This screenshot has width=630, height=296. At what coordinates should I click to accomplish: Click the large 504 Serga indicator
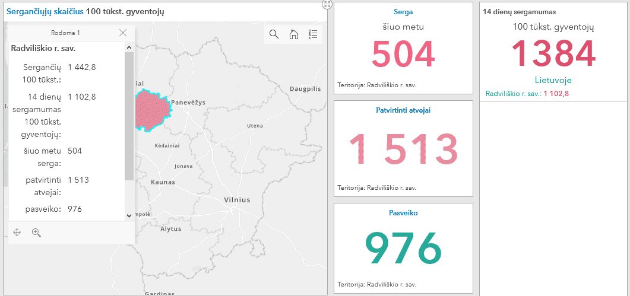[403, 54]
